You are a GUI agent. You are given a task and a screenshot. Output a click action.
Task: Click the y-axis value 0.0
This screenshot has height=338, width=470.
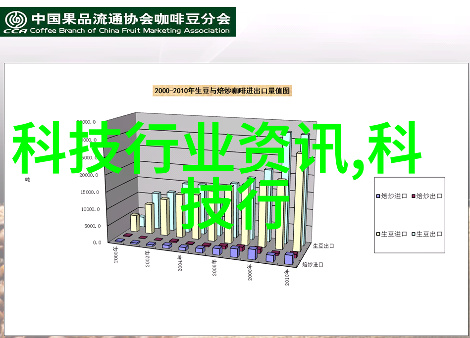[x=97, y=242]
